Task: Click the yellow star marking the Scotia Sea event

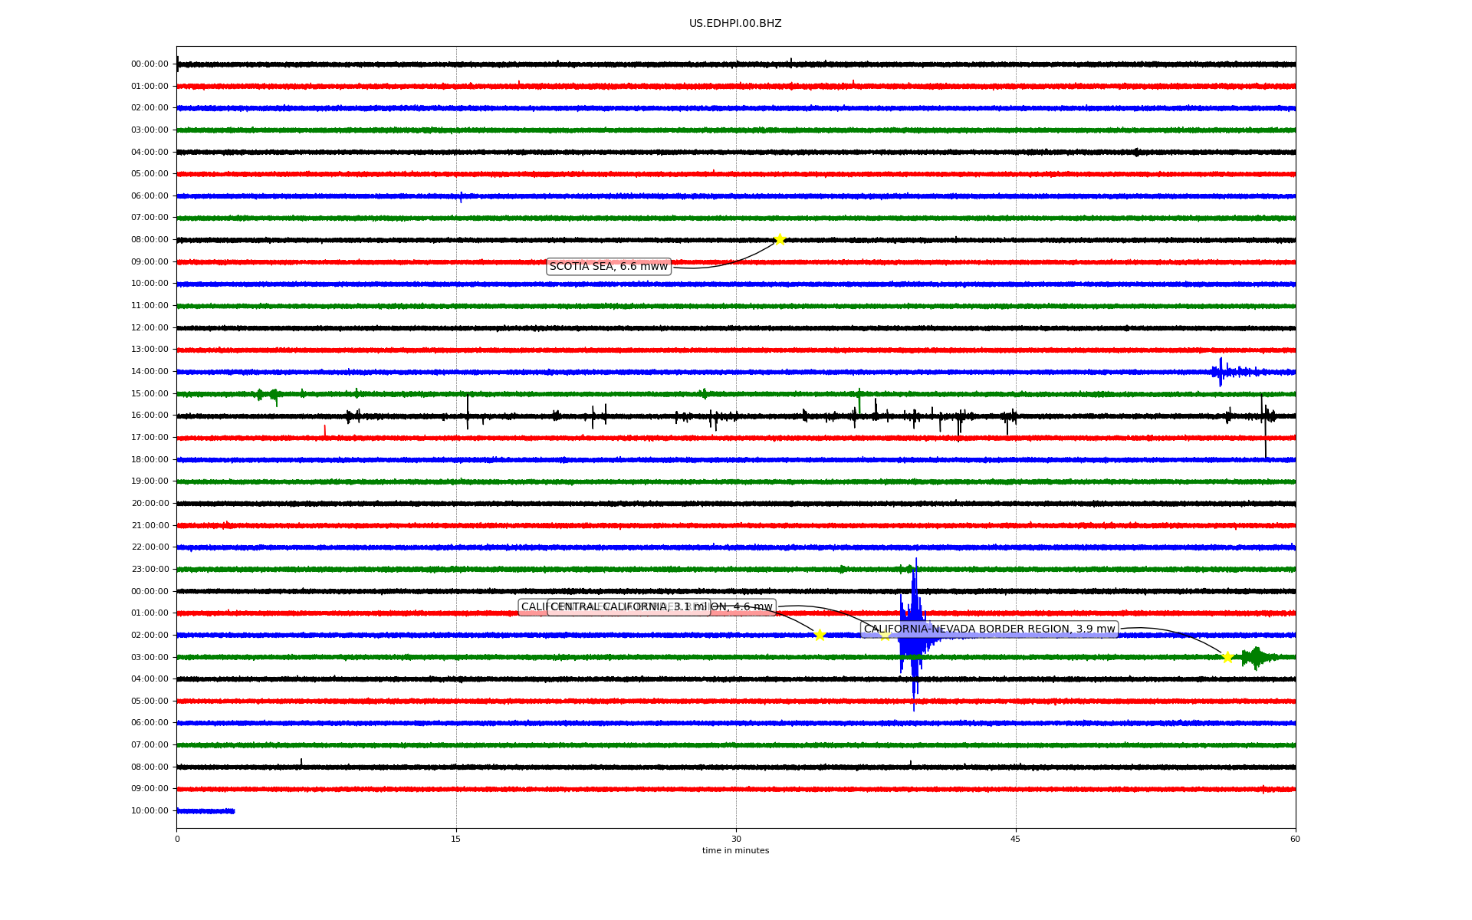Action: pos(780,239)
